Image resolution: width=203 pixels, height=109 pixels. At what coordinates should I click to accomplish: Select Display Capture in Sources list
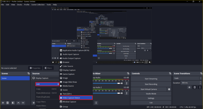pos(45,78)
